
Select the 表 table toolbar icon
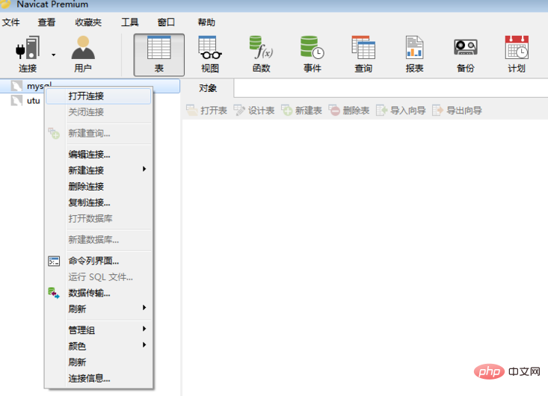tap(159, 55)
